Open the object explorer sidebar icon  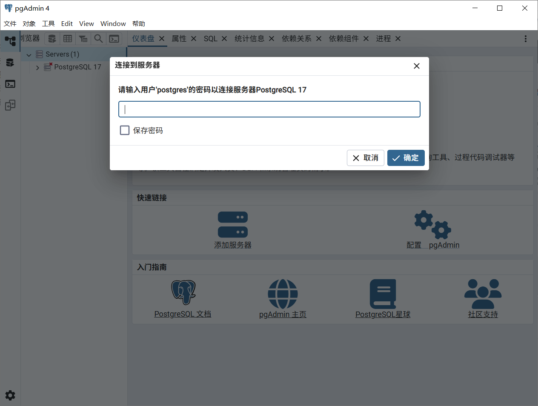coord(10,41)
